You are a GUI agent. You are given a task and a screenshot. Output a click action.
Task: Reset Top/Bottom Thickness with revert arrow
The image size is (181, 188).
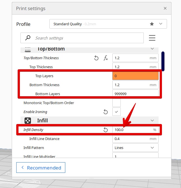coord(96,58)
